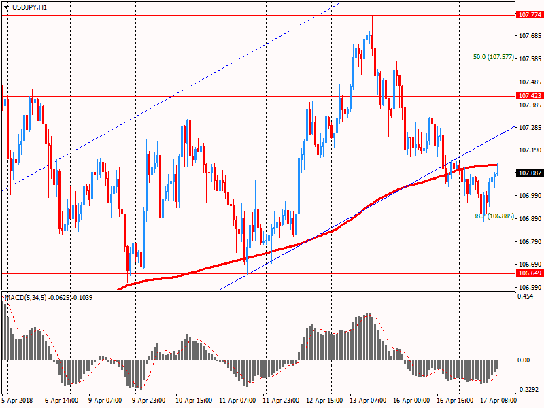Viewport: 544px width, 408px height.
Task: Click the 13 Apr 07:00 time label
Action: [368, 401]
